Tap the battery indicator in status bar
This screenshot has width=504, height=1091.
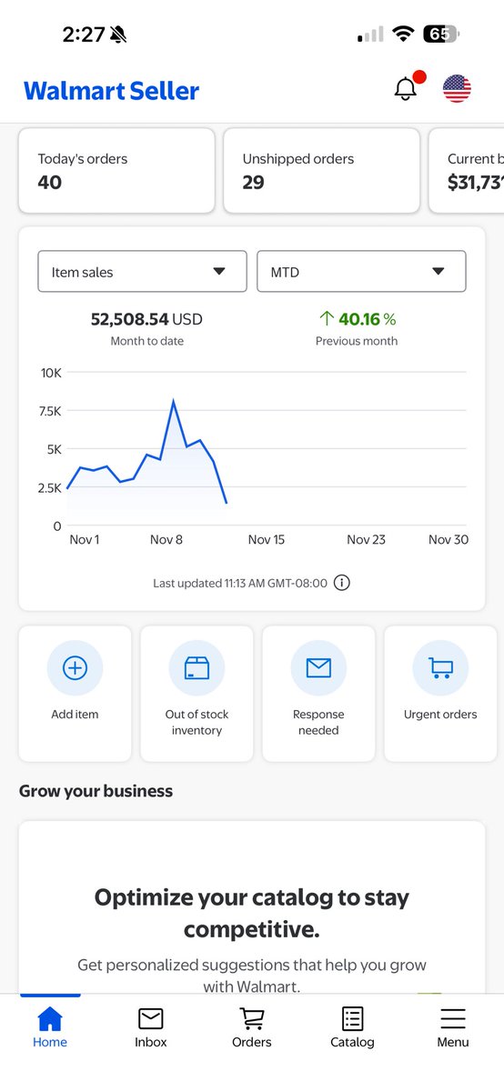click(441, 35)
